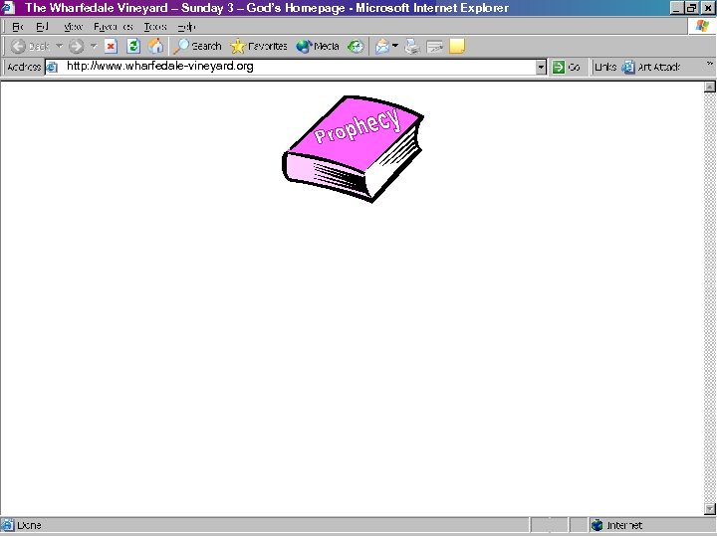717x537 pixels.
Task: Click the Forward navigation button
Action: (x=77, y=46)
